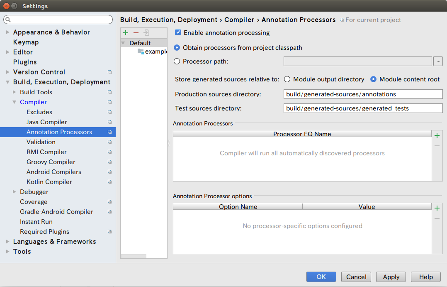The image size is (447, 287).
Task: Edit the Production sources directory field
Action: (x=363, y=94)
